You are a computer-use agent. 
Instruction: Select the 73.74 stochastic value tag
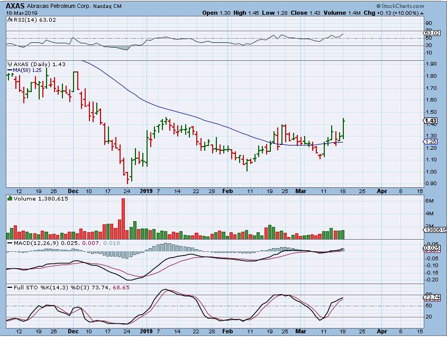click(x=430, y=298)
